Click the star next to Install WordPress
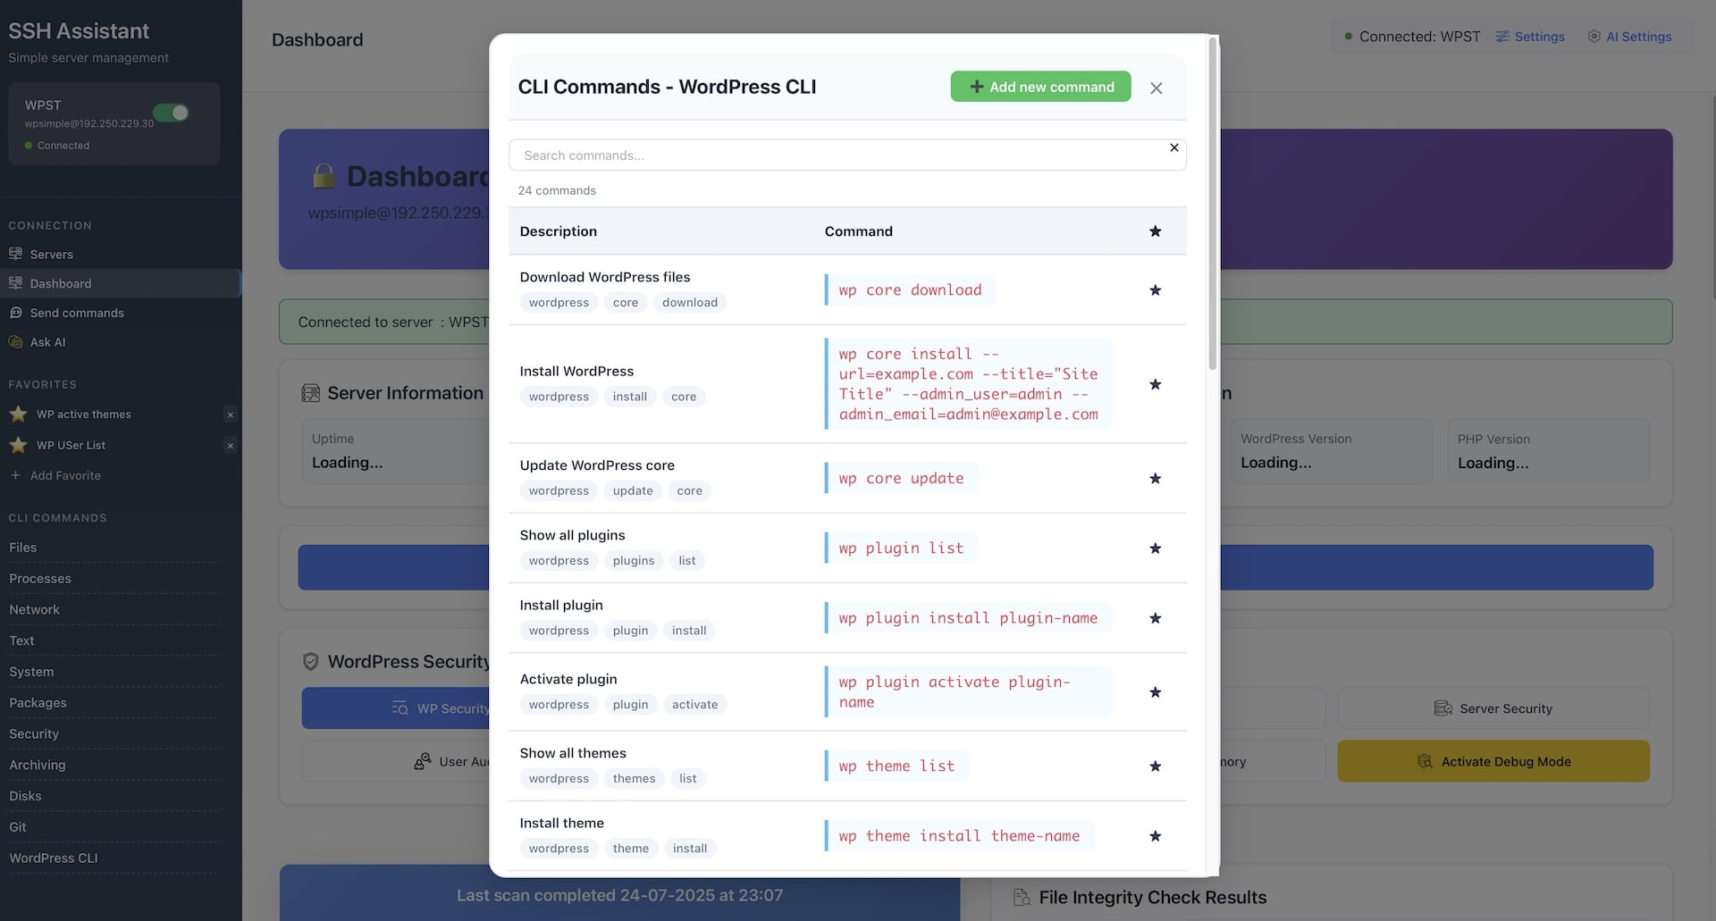 [x=1155, y=384]
